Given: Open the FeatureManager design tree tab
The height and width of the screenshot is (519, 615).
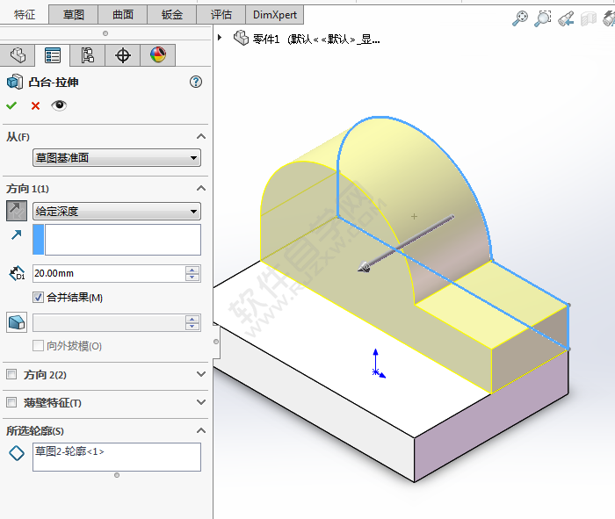Looking at the screenshot, I should click(18, 55).
